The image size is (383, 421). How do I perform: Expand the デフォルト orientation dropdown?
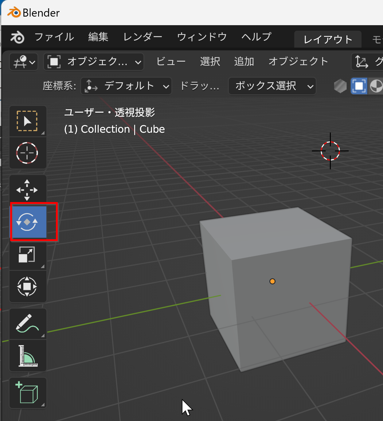click(126, 86)
